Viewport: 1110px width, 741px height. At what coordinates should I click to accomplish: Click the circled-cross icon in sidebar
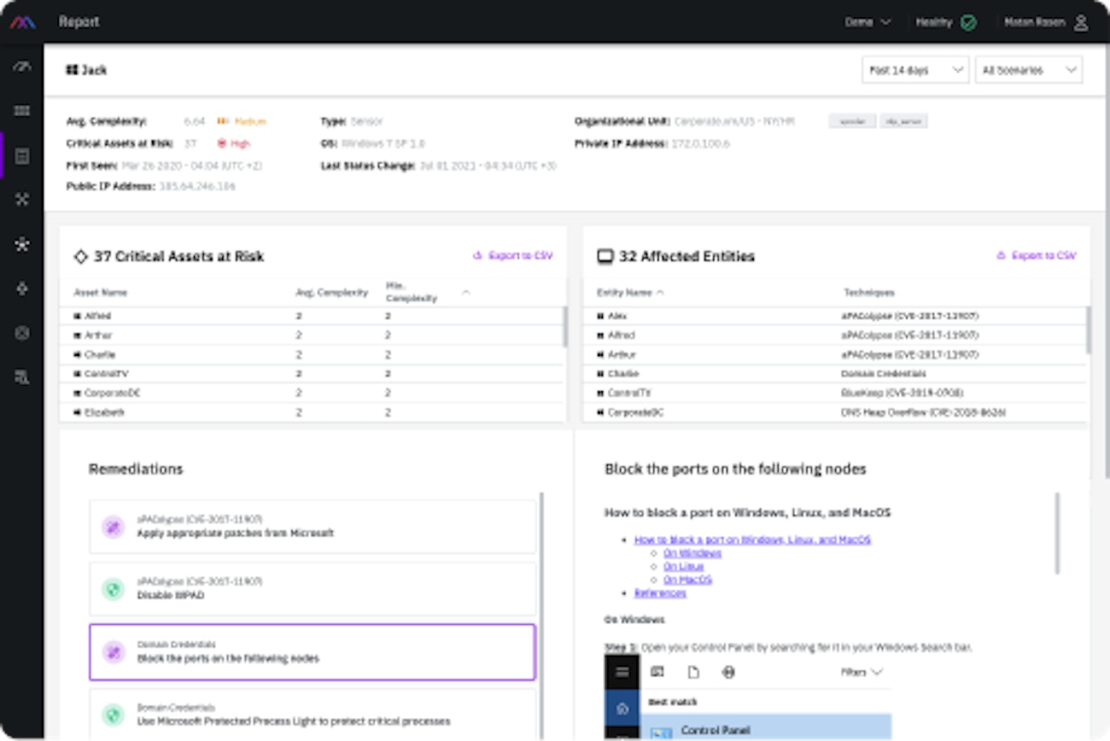tap(22, 333)
